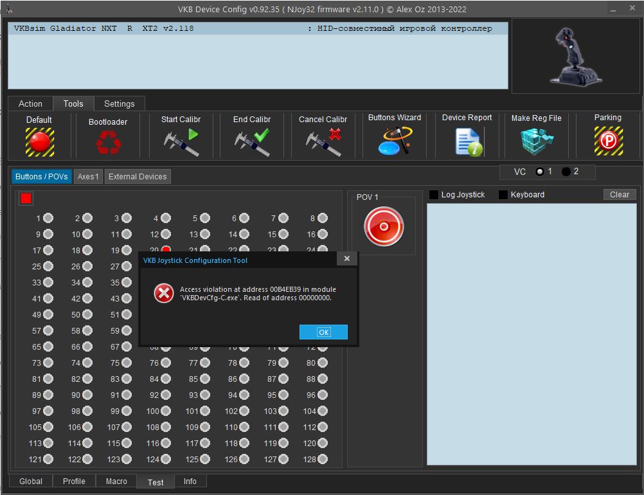Viewport: 644px width, 495px height.
Task: Generate a Device Report
Action: (x=469, y=142)
